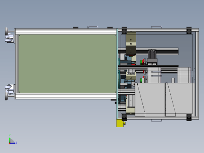Click the yellow connector box below the frame
Screen dimensions: 204x153
[120, 123]
